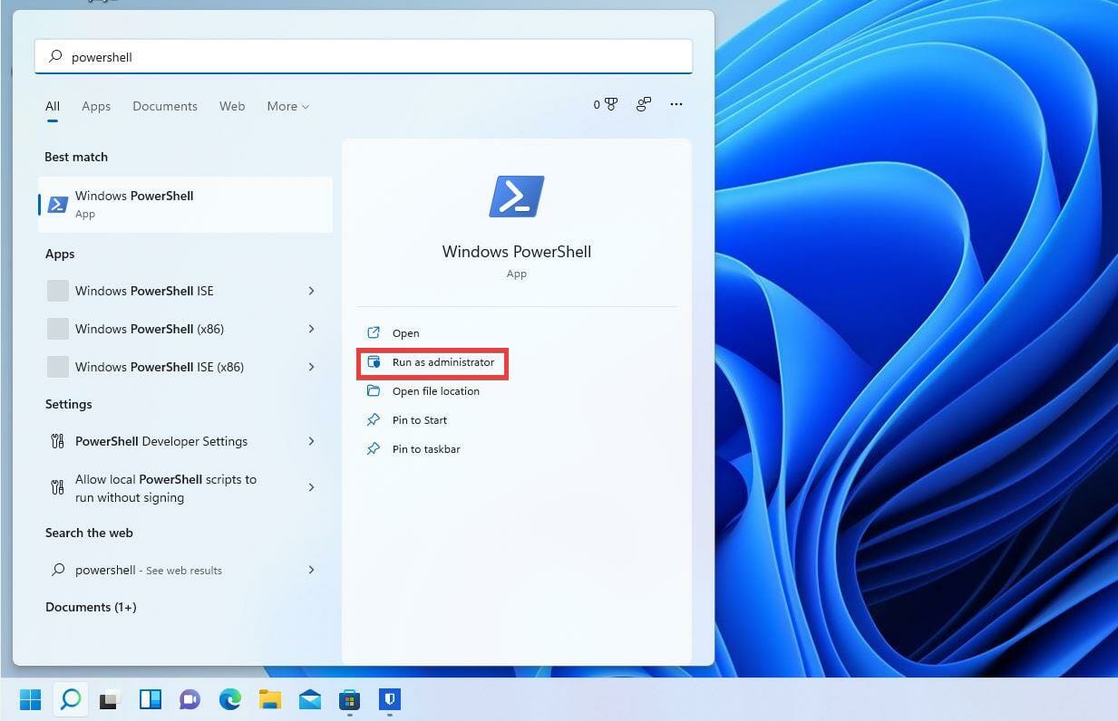
Task: Switch to the Documents tab
Action: coord(165,106)
